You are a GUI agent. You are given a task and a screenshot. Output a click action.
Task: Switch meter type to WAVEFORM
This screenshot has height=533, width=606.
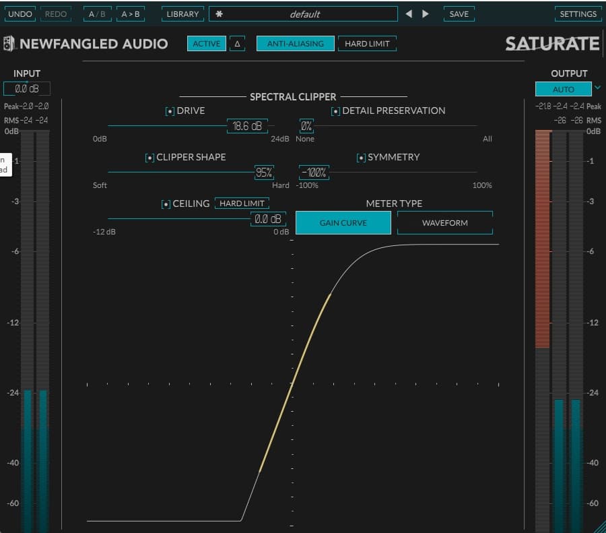click(444, 222)
